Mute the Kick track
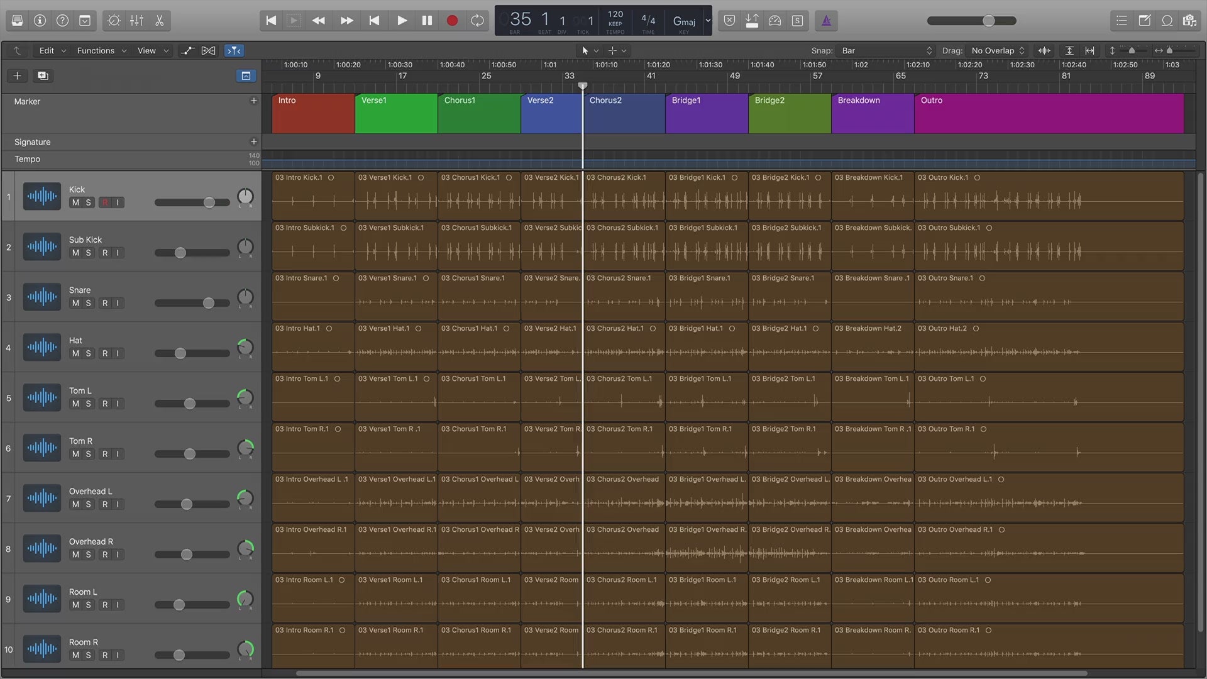The image size is (1207, 679). coord(75,202)
